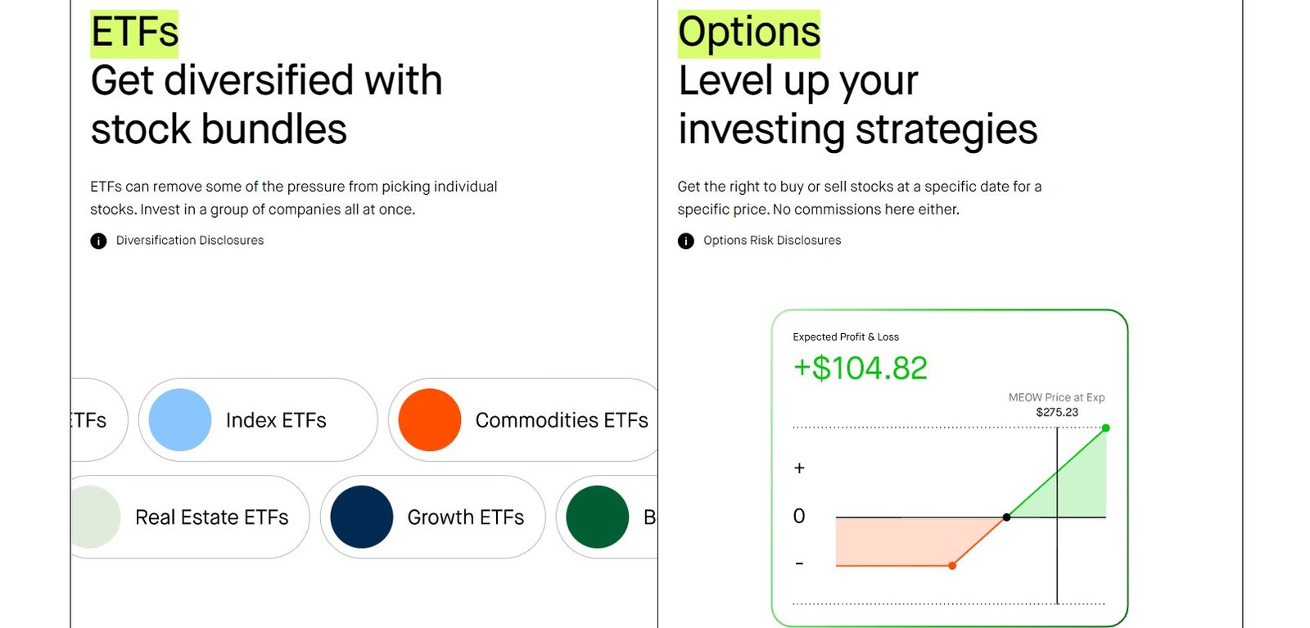The width and height of the screenshot is (1310, 628).
Task: Click the green dot at chart top right
Action: pos(1106,428)
